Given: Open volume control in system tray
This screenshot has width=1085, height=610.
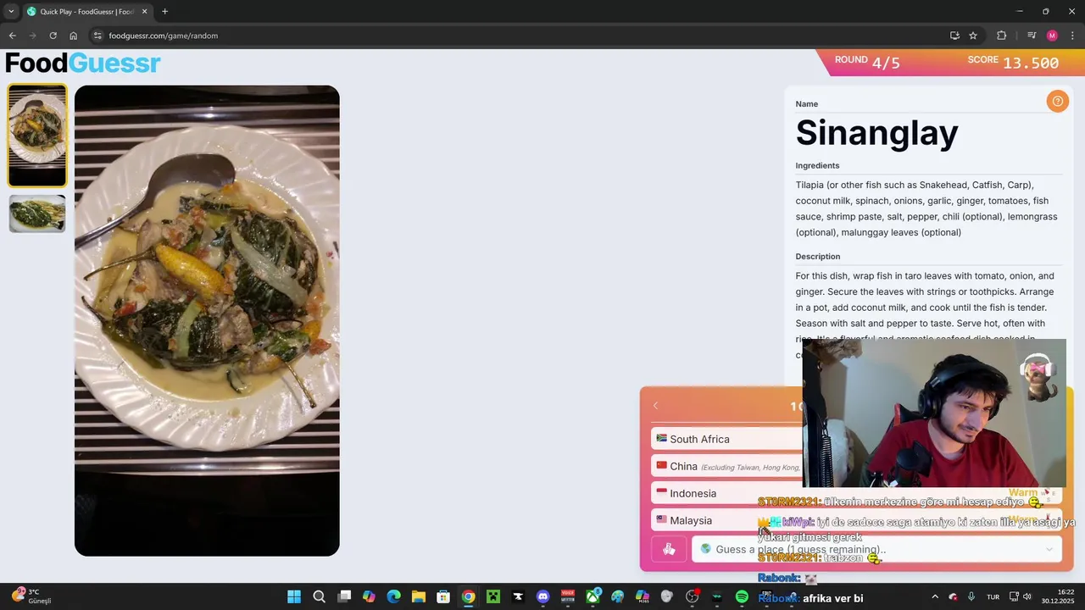Looking at the screenshot, I should pyautogui.click(x=1027, y=596).
